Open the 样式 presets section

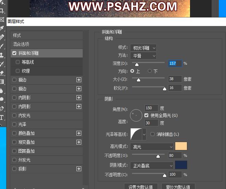point(47,35)
